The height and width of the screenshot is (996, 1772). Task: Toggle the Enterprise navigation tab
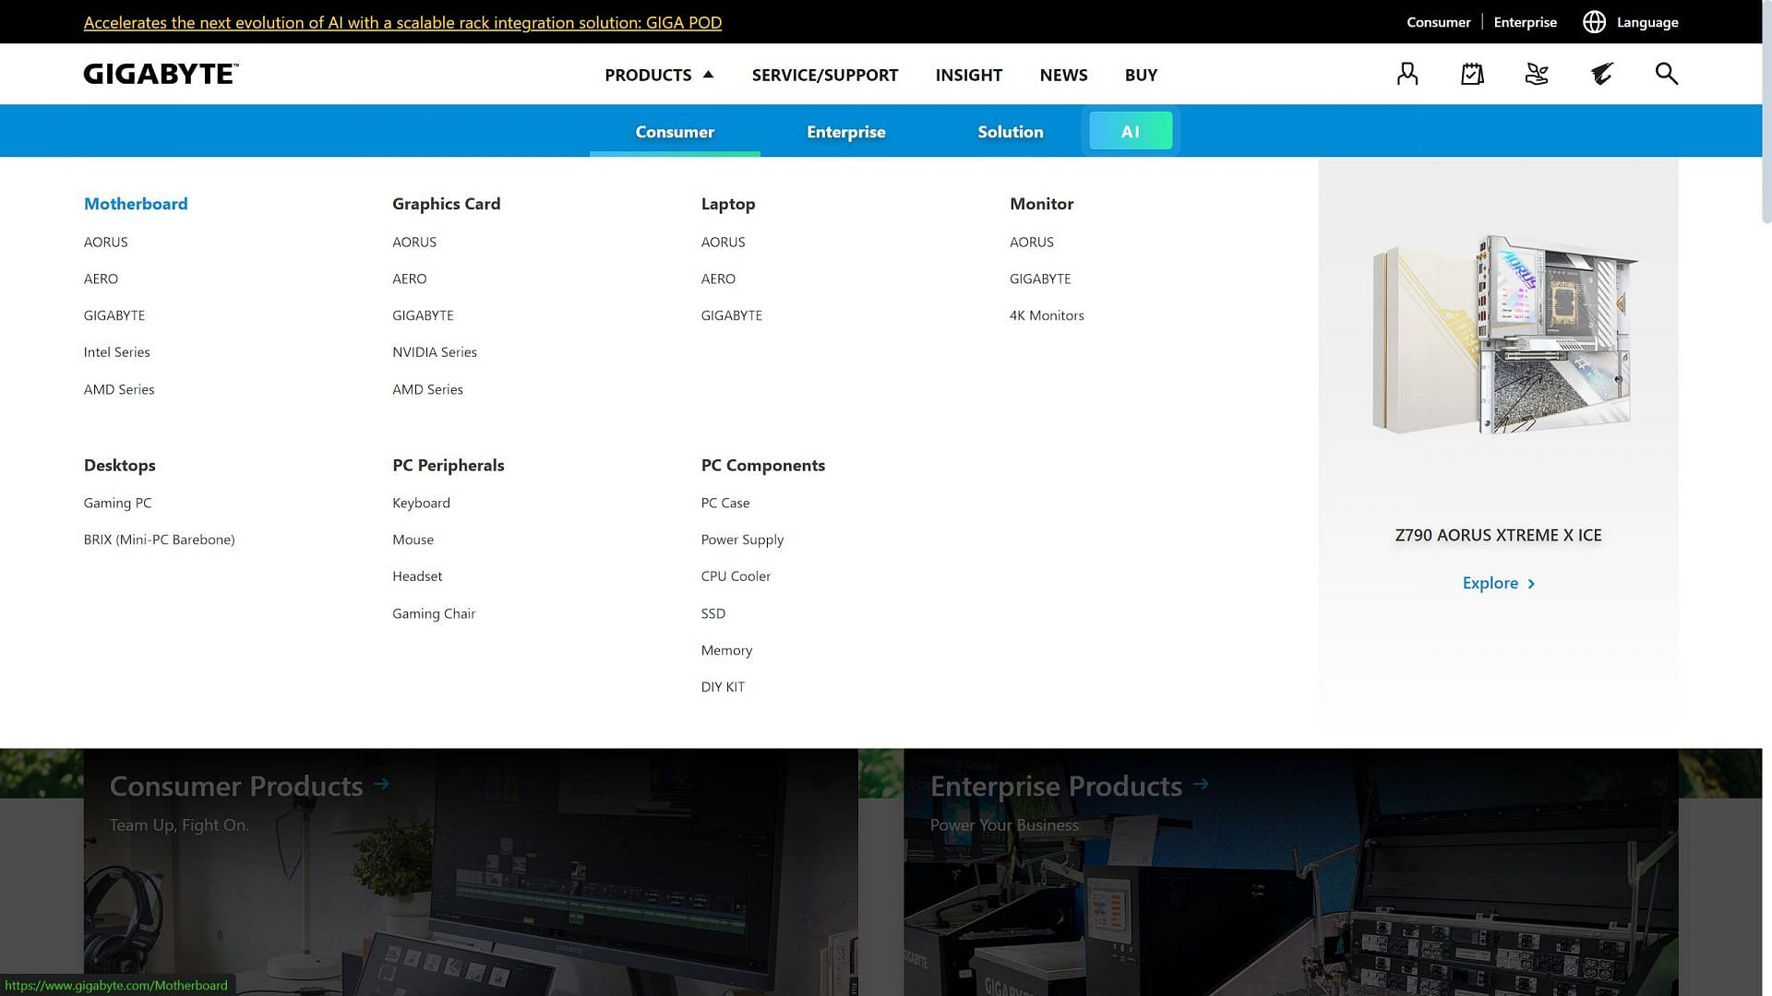(x=844, y=130)
